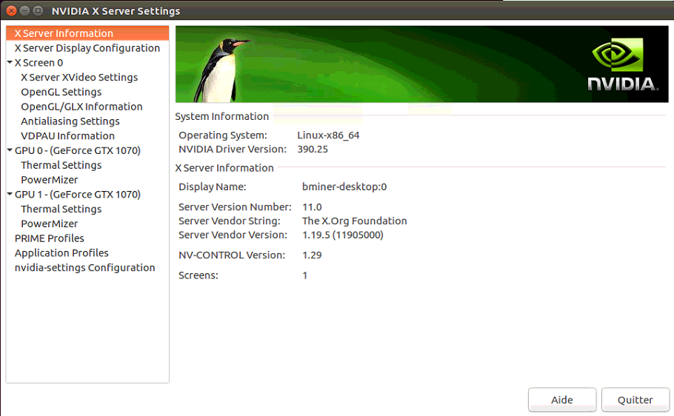Minimize the NVIDIA X Server Settings window
The height and width of the screenshot is (416, 674).
coord(25,11)
